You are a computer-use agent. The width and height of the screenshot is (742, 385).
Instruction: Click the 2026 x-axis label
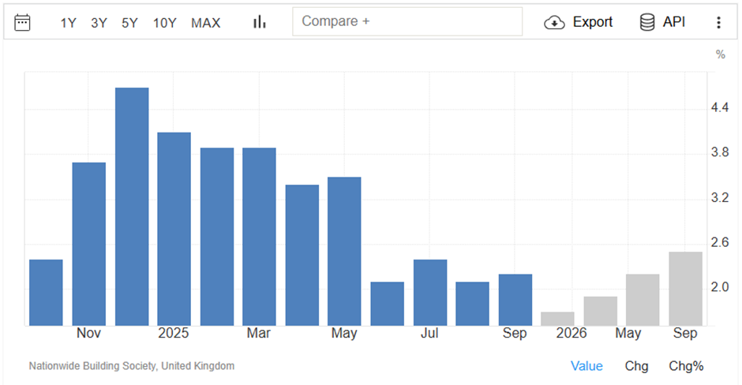[x=571, y=333]
